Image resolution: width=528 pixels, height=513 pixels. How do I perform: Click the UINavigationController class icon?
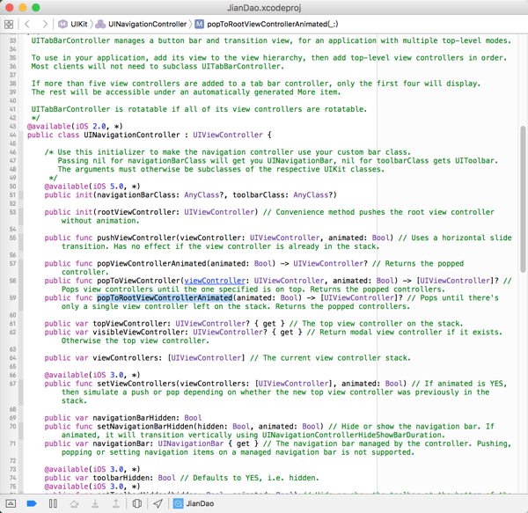click(x=100, y=25)
